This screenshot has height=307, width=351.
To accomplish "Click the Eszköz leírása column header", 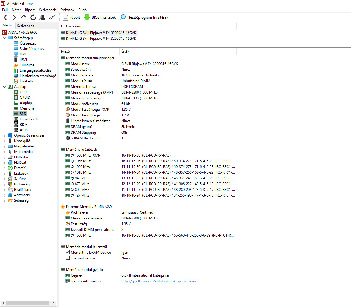I will pyautogui.click(x=148, y=26).
